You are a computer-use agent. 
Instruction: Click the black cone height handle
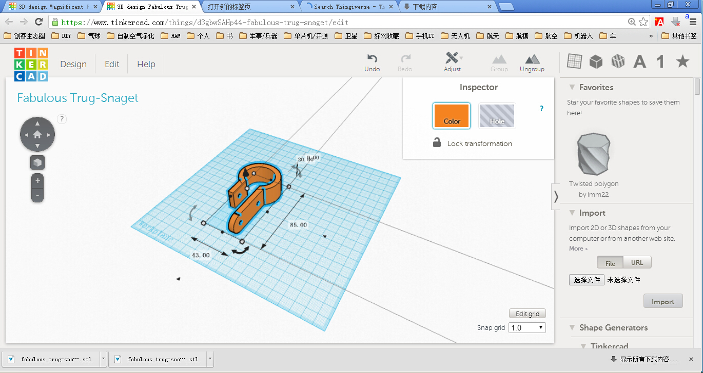(246, 172)
